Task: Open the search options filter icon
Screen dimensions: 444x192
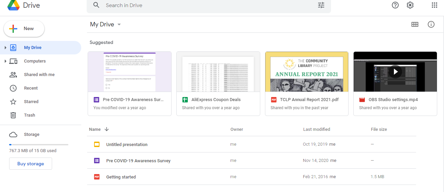Action: click(x=321, y=5)
